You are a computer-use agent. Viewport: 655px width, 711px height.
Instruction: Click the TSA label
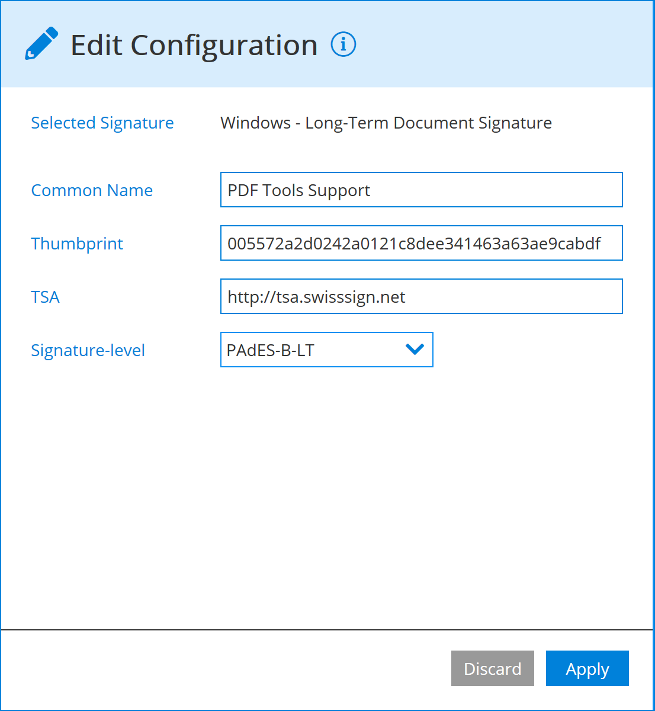[46, 297]
